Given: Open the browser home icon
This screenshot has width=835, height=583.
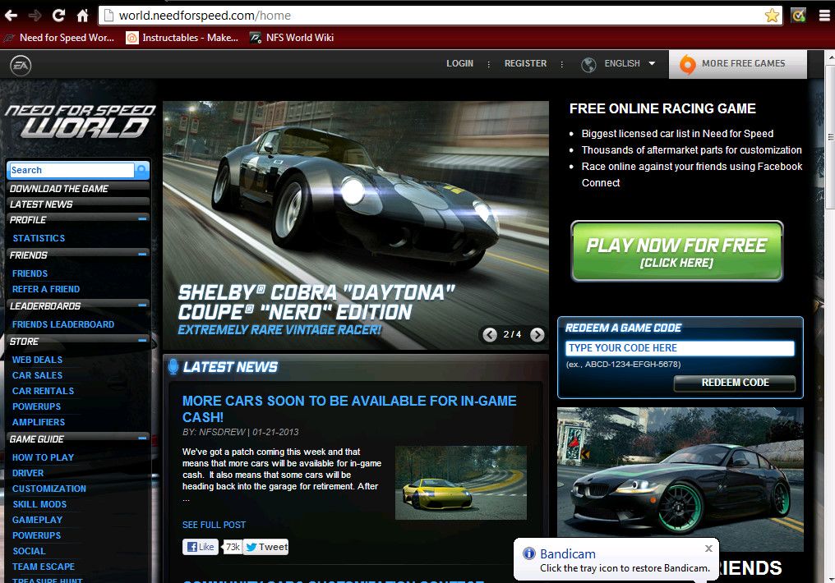Looking at the screenshot, I should tap(82, 16).
